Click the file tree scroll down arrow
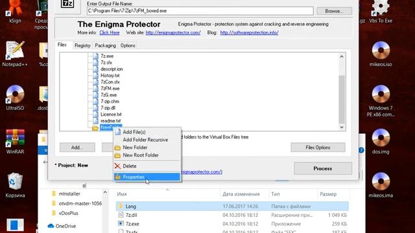This screenshot has height=233, width=415. pos(342,127)
